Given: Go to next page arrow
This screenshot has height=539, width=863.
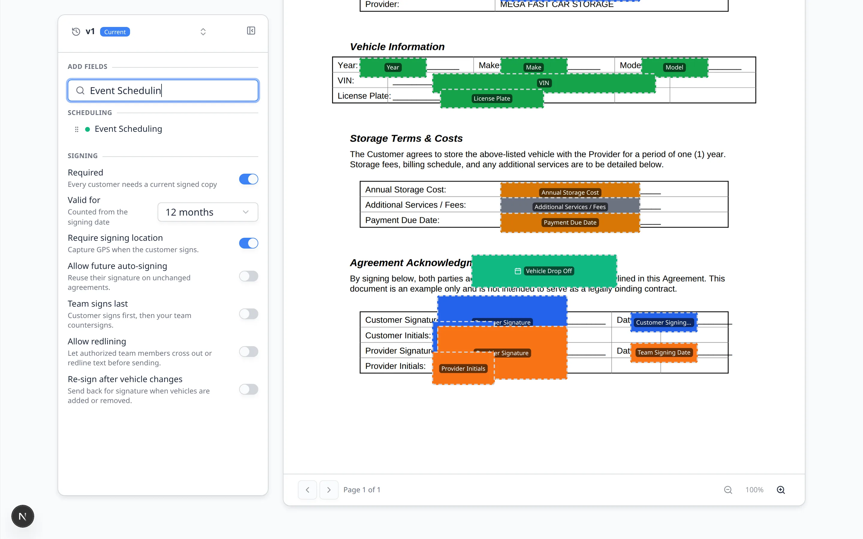Looking at the screenshot, I should point(329,490).
